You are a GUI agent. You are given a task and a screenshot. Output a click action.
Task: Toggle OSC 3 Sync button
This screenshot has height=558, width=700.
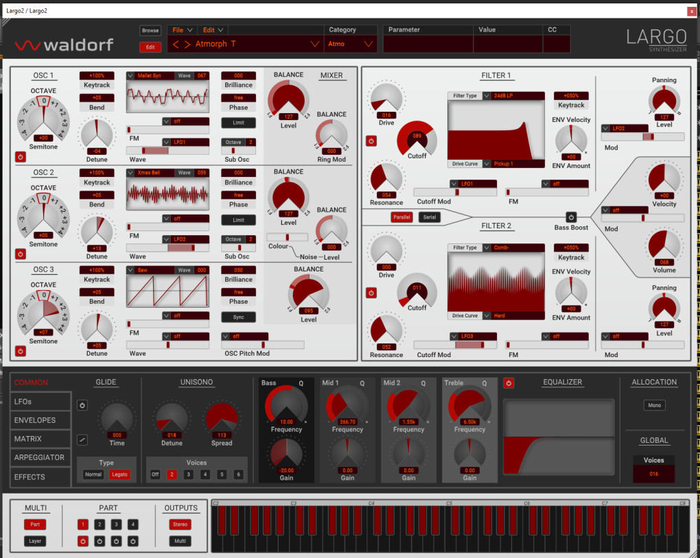click(x=238, y=317)
